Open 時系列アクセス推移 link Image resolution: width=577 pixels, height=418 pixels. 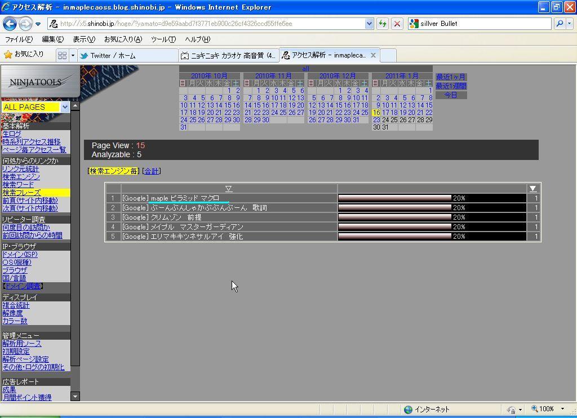pyautogui.click(x=32, y=141)
